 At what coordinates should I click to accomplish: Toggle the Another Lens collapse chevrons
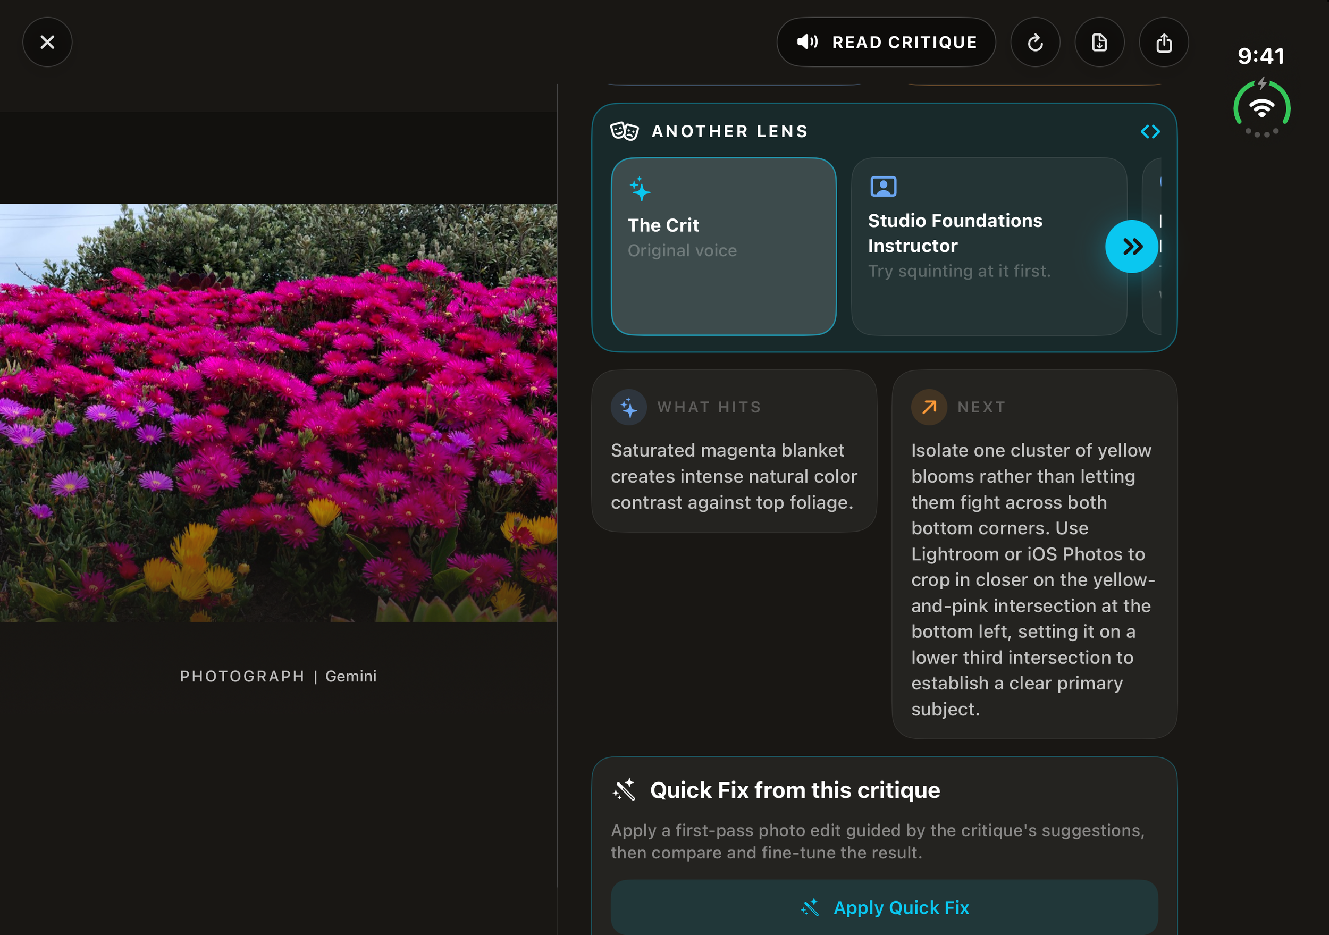(x=1150, y=132)
